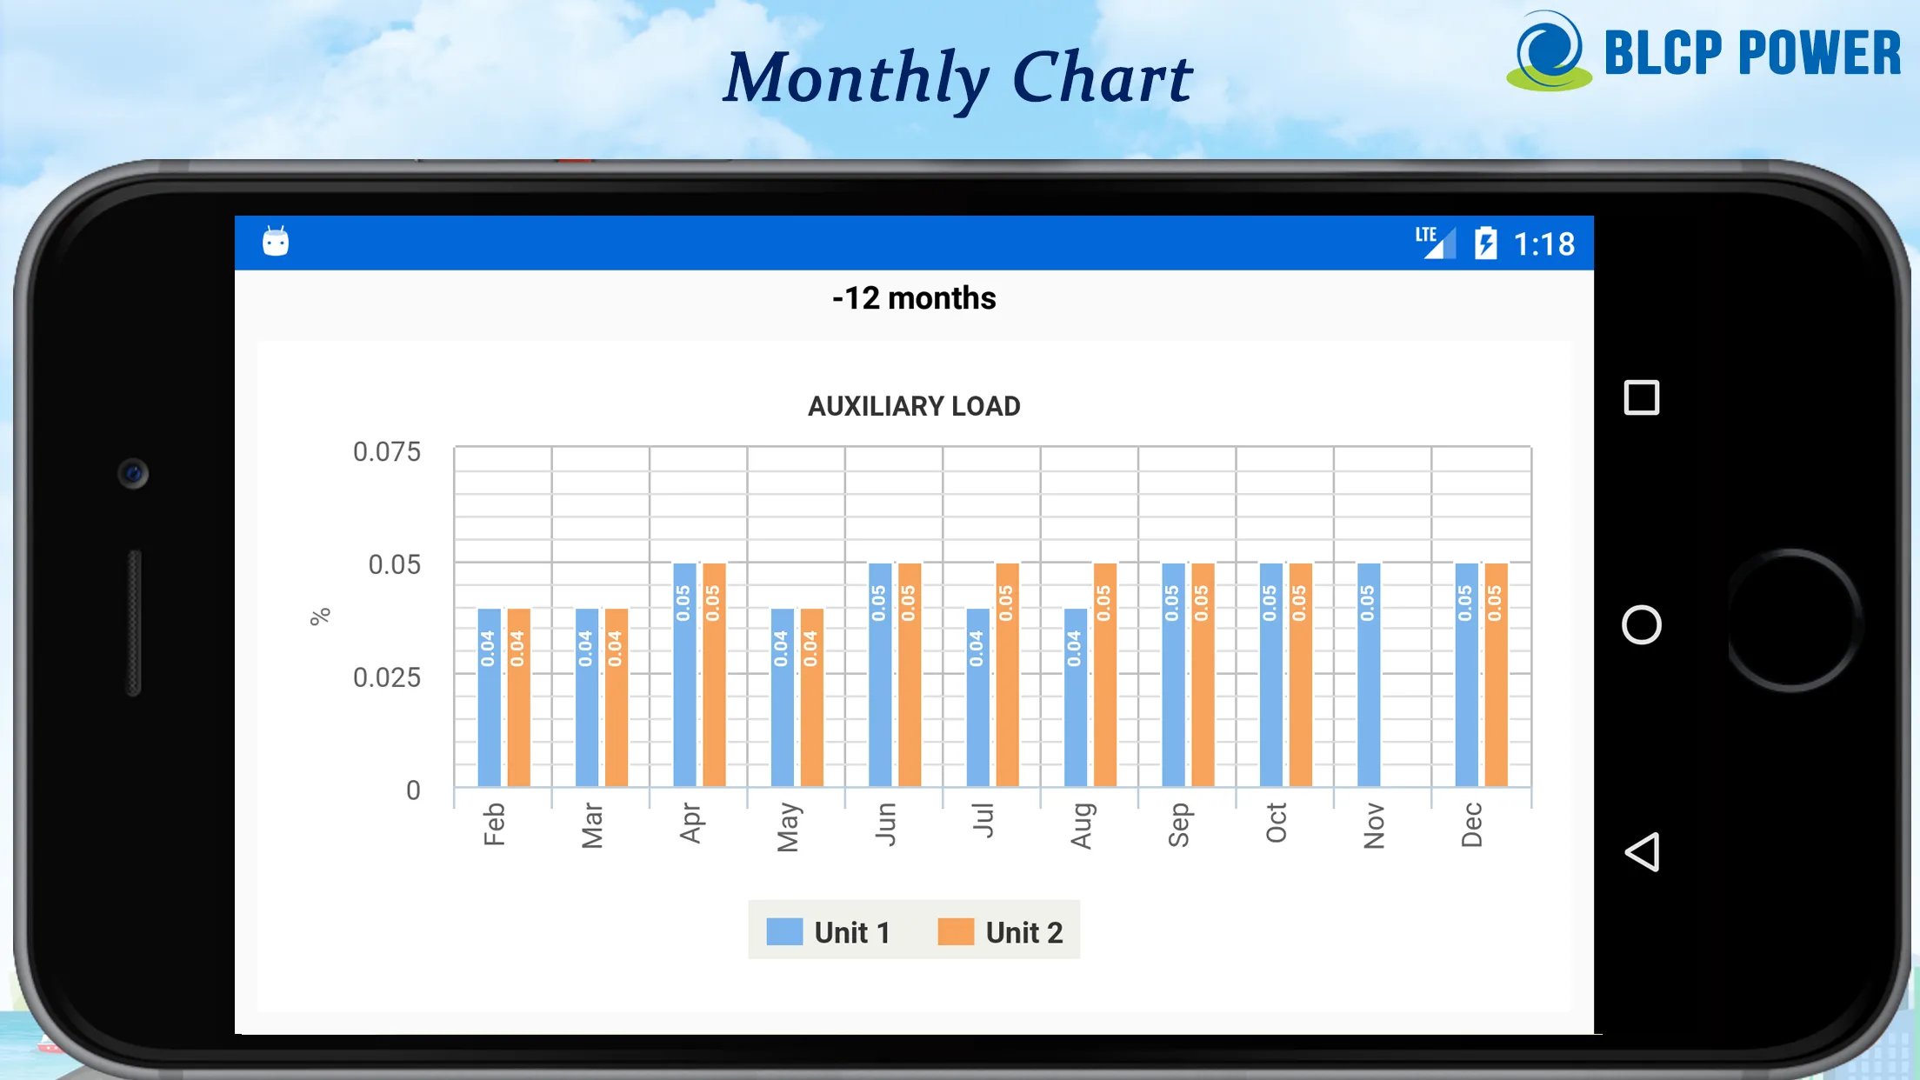Select the -12 months heading

point(914,298)
